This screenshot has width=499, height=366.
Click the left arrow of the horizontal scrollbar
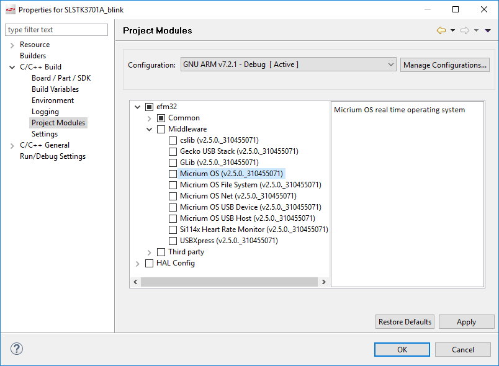point(135,281)
